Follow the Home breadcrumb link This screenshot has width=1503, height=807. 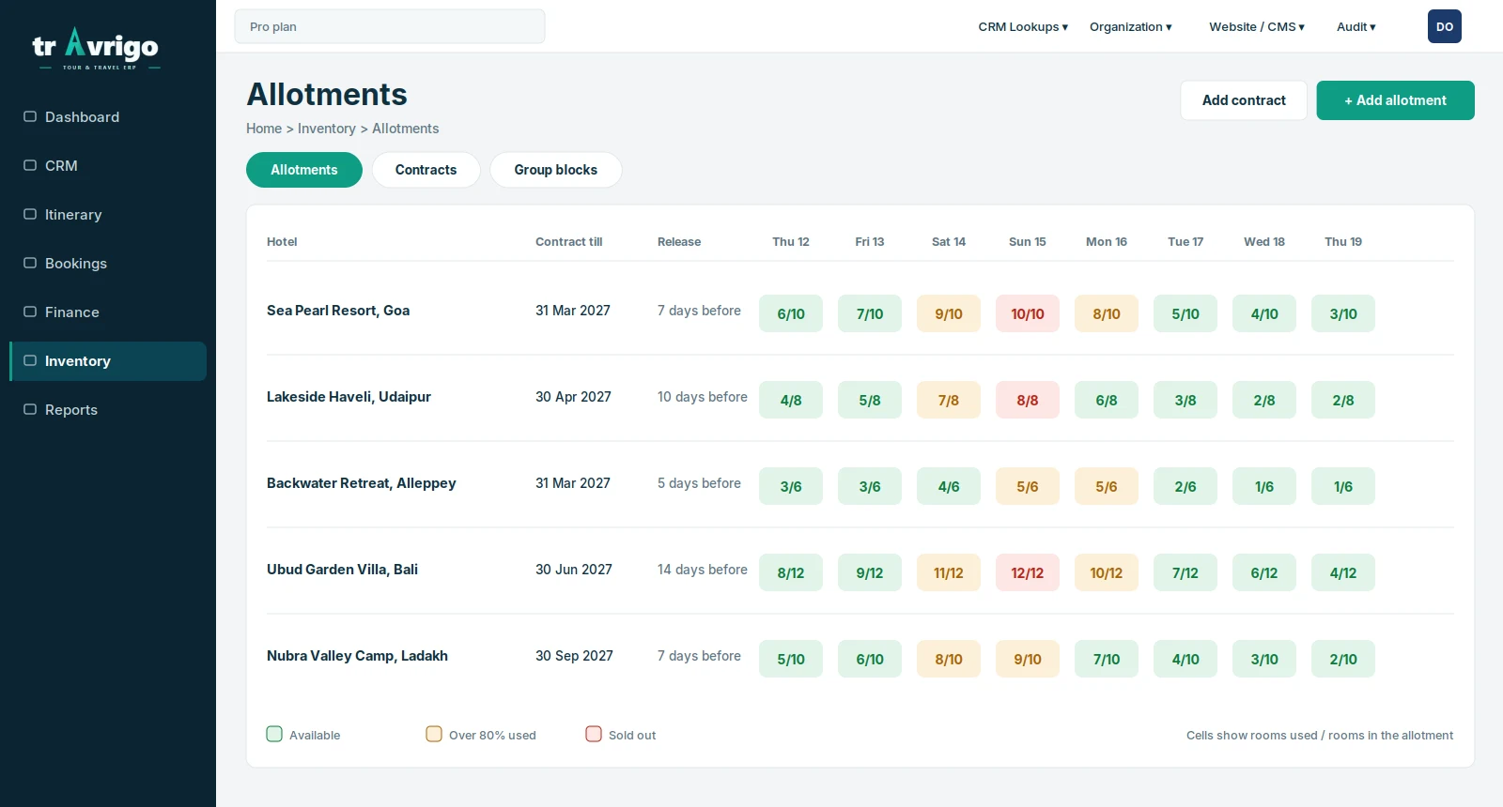coord(264,129)
